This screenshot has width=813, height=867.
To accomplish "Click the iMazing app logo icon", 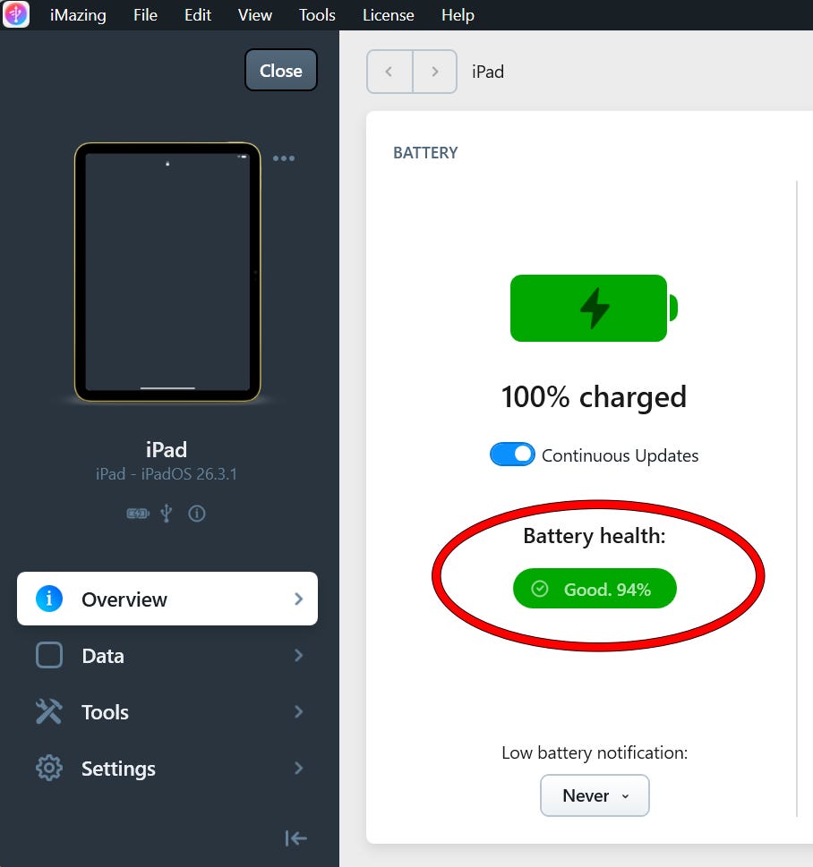I will 16,13.
